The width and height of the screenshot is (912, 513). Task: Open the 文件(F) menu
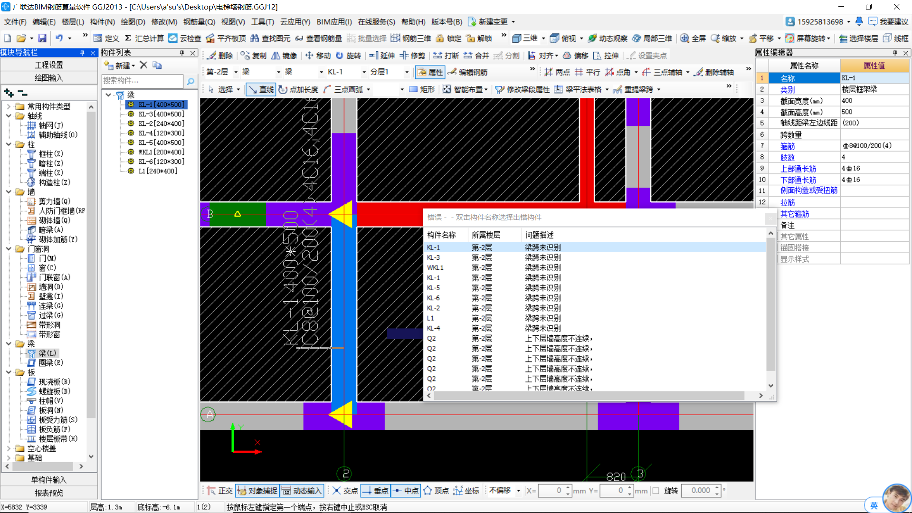(15, 22)
